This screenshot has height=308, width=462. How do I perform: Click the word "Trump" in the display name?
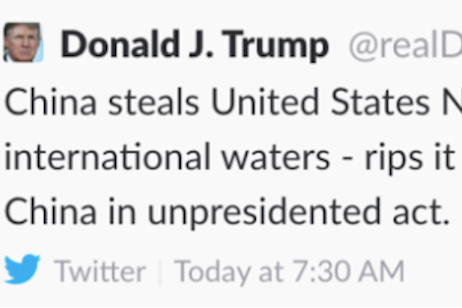click(x=277, y=45)
